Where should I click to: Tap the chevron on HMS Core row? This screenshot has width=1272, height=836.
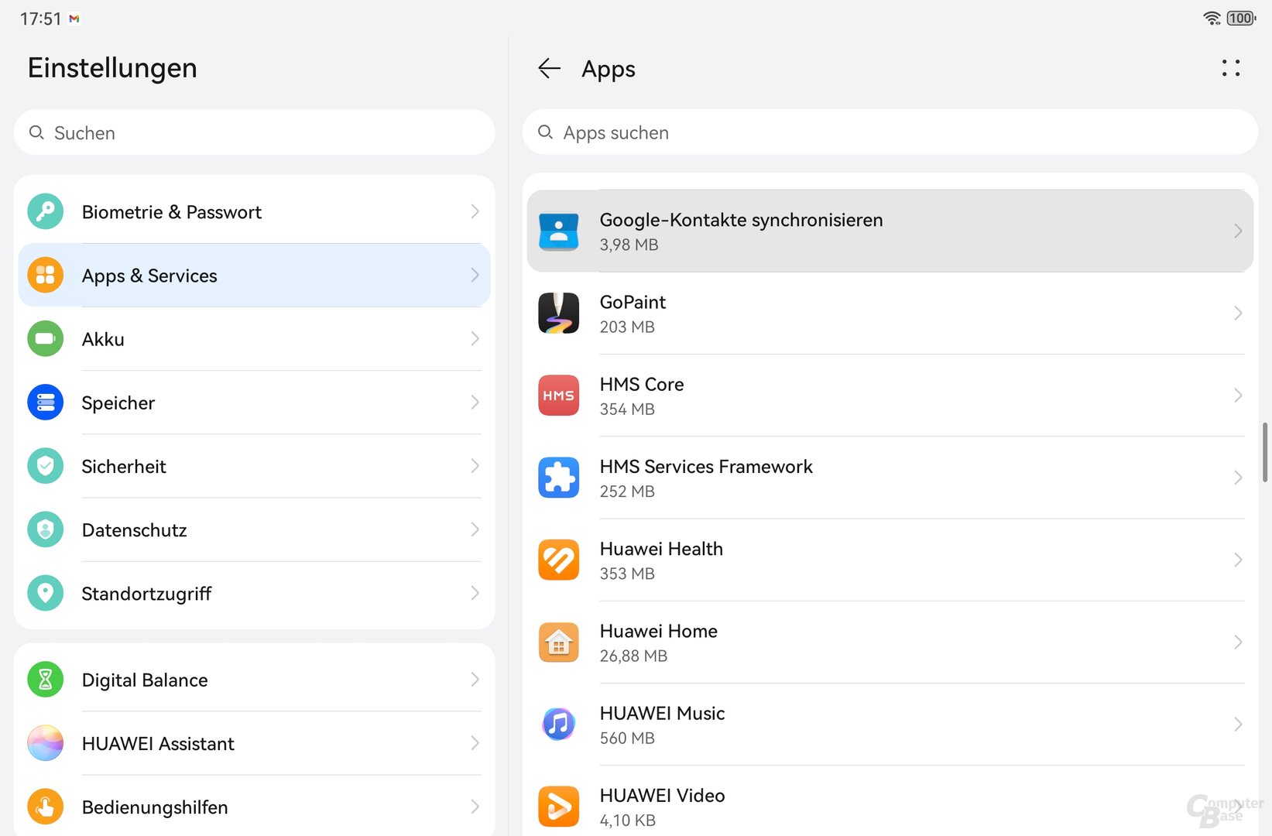coord(1237,395)
